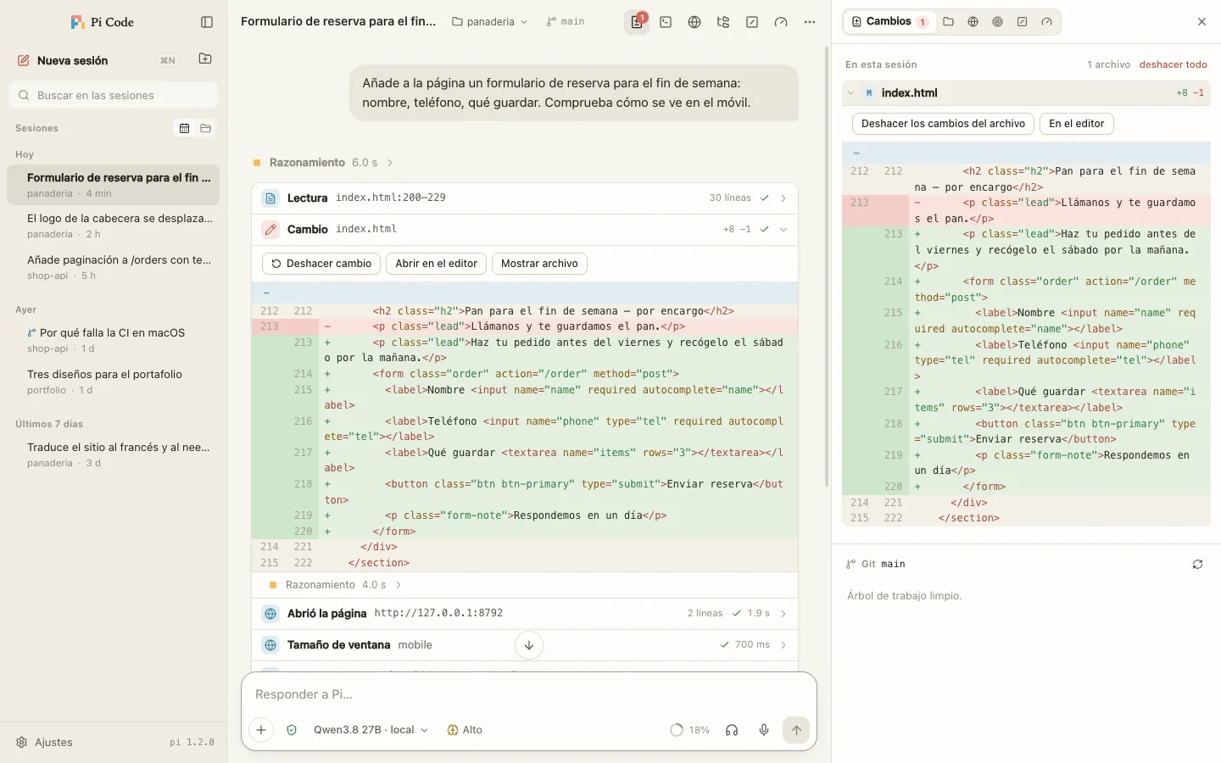This screenshot has width=1221, height=763.
Task: Focus the Buscar en las sesiones field
Action: 114,95
